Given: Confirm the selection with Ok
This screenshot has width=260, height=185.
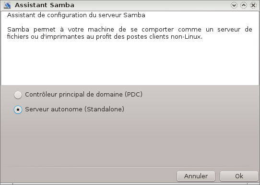Looking at the screenshot, I should pos(239,176).
